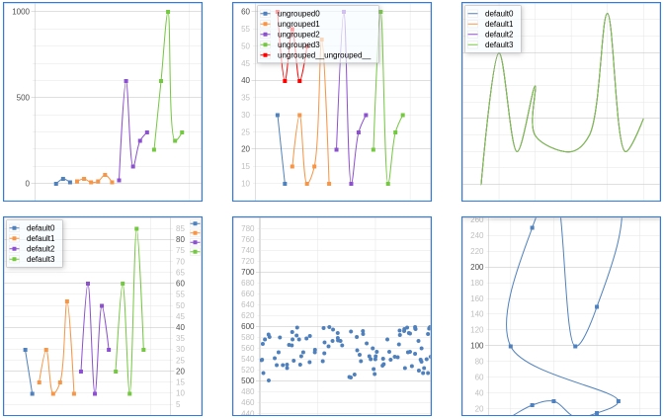664x419 pixels.
Task: Click ungrouped2 purple legend marker
Action: (267, 35)
